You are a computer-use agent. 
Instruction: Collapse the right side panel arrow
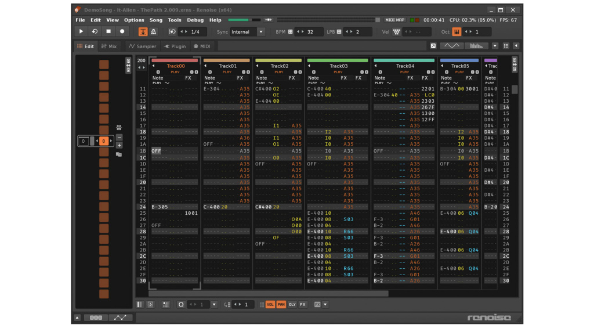516,46
